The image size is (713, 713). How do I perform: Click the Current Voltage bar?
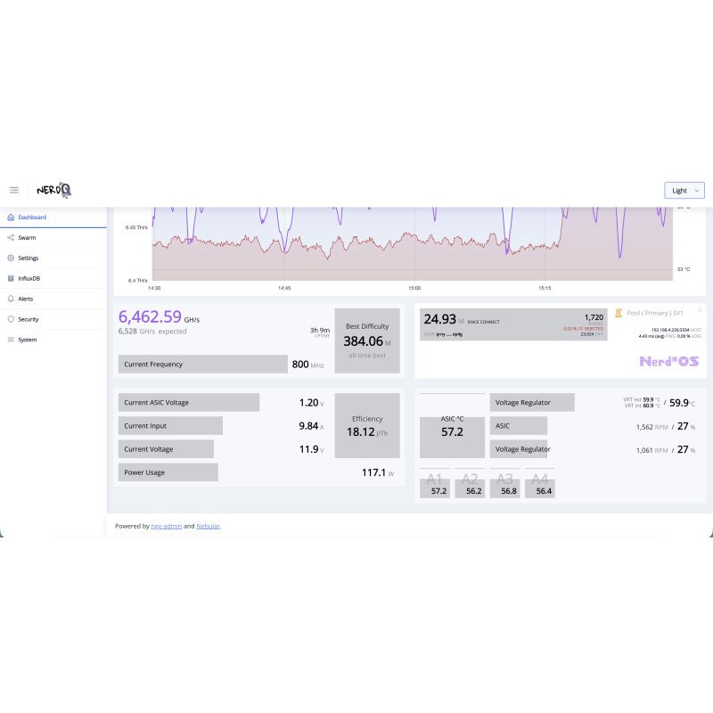click(x=166, y=449)
